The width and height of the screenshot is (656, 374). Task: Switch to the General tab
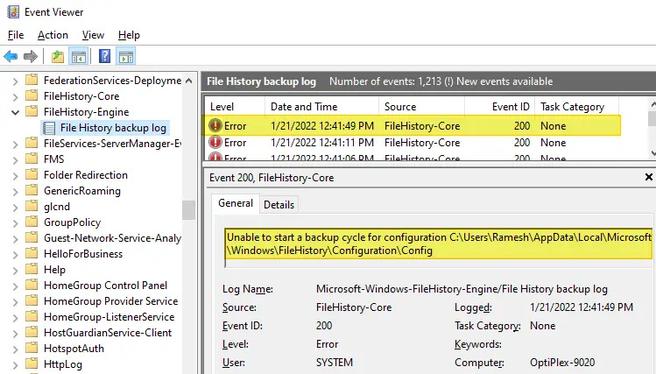coord(236,203)
